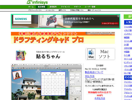Image resolution: width=132 pixels, height=100 pixels.
Task: Open the 通信販売 menu
Action: point(53,7)
